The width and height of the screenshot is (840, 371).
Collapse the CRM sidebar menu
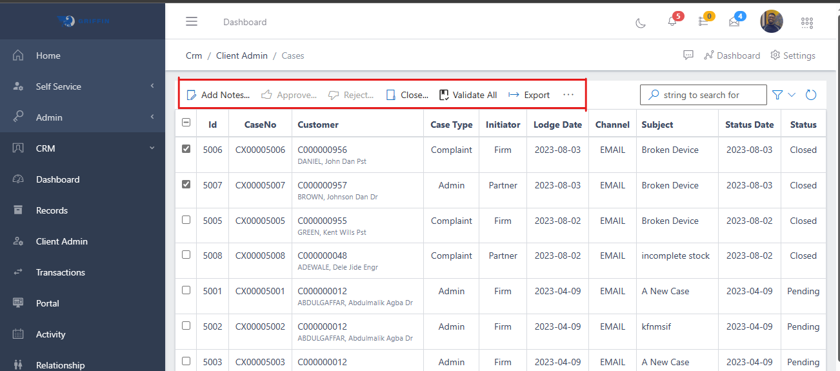click(83, 148)
